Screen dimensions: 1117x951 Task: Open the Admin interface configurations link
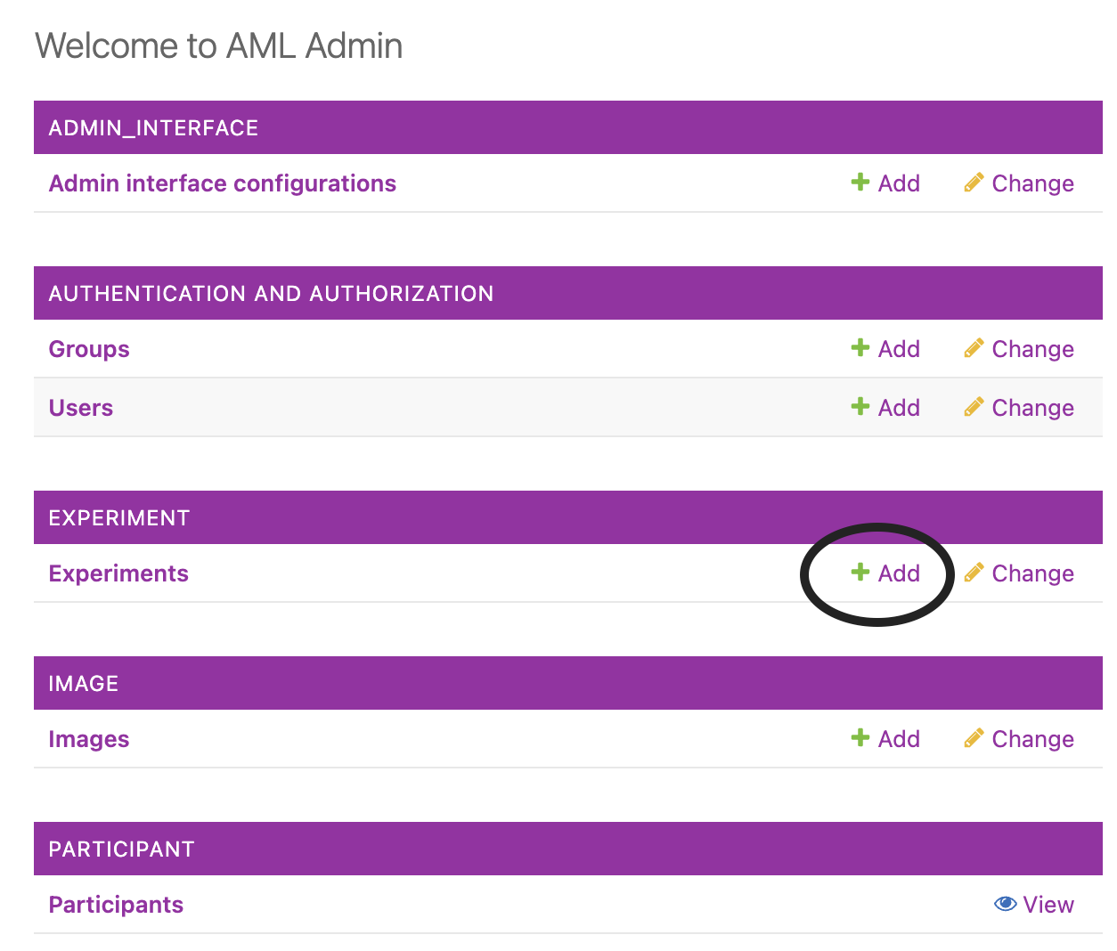coord(222,183)
